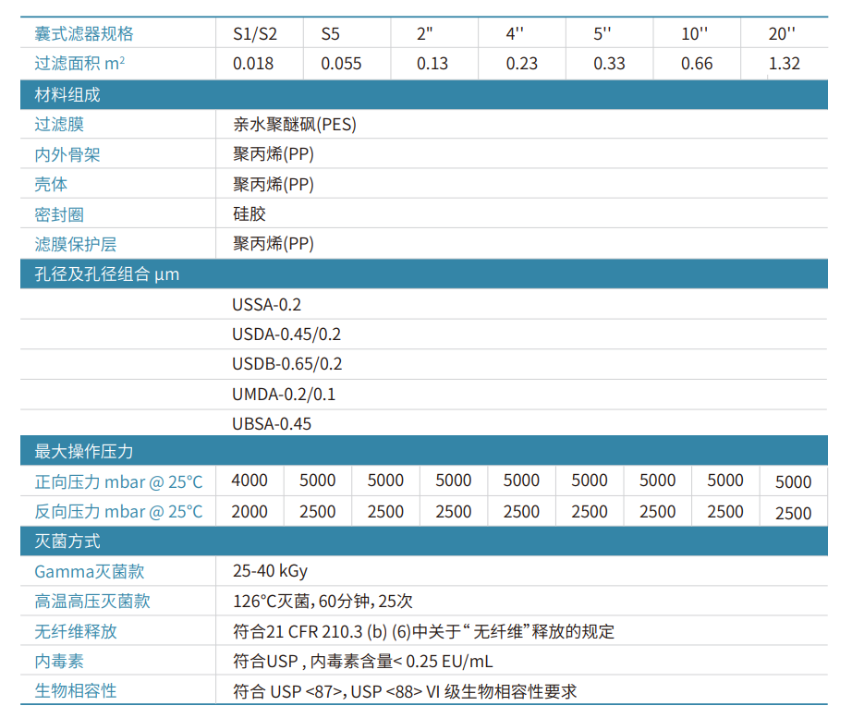Select the 1.32 filter area value
Viewport: 852px width, 718px height.
click(x=784, y=64)
